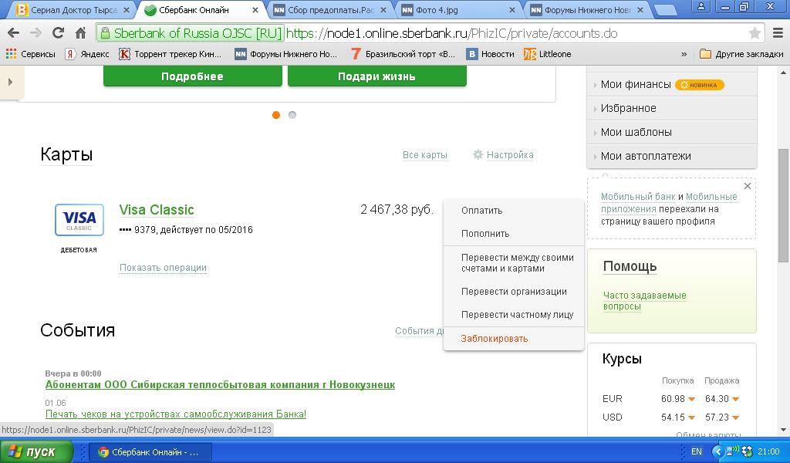Viewport: 790px width, 463px height.
Task: Open the Все карты link
Action: (425, 154)
